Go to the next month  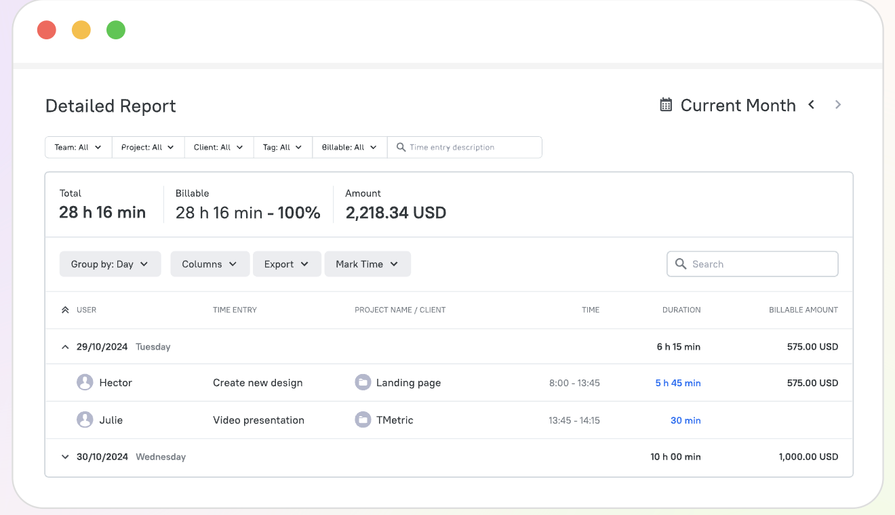(x=838, y=105)
